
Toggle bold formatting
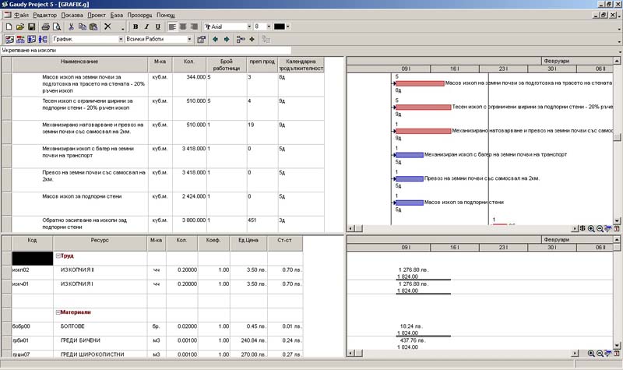point(136,26)
